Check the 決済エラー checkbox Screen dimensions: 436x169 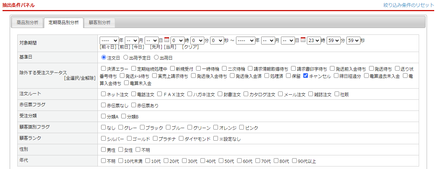click(x=104, y=68)
